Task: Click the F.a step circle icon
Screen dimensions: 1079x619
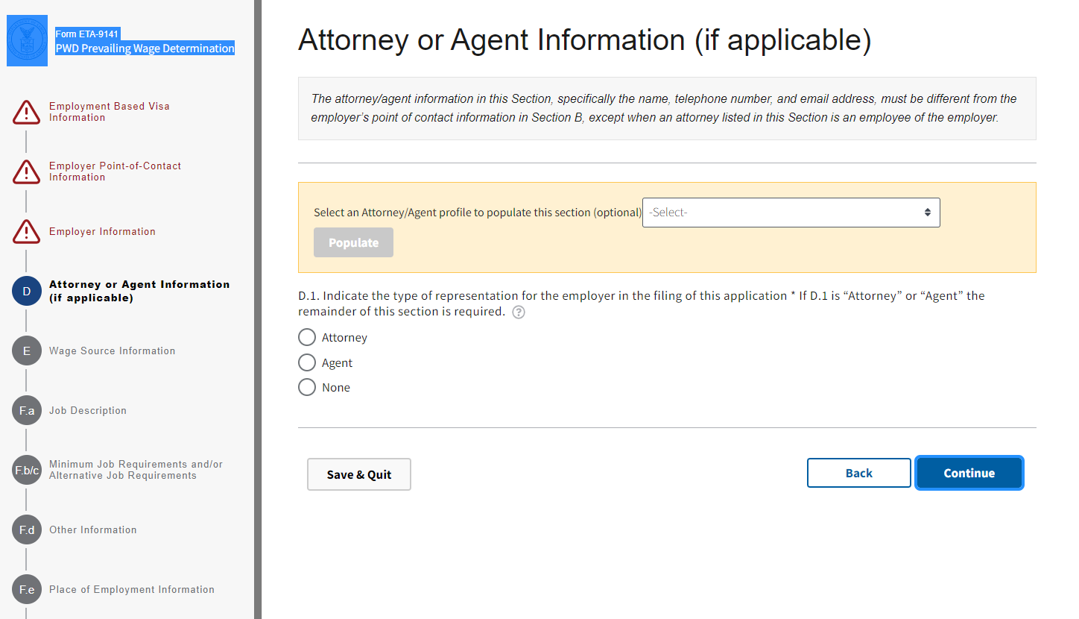Action: tap(26, 410)
